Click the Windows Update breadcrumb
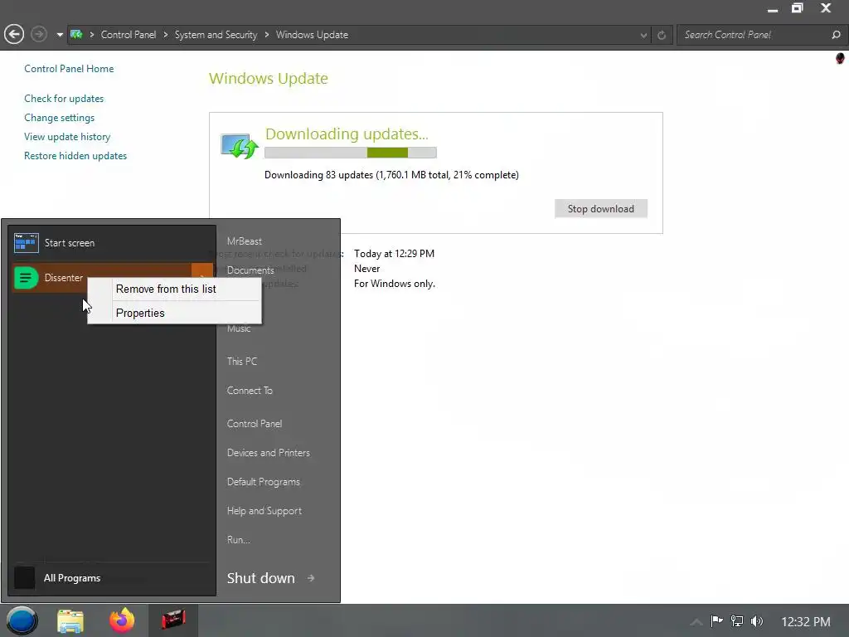Screen dimensions: 849x637 tap(312, 35)
